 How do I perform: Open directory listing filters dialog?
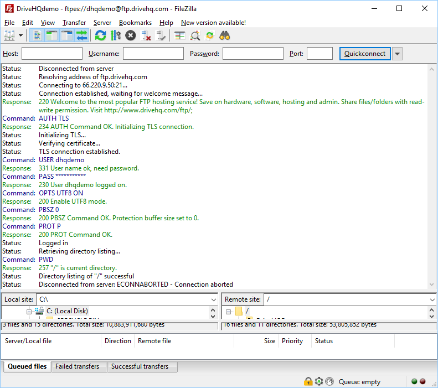179,35
